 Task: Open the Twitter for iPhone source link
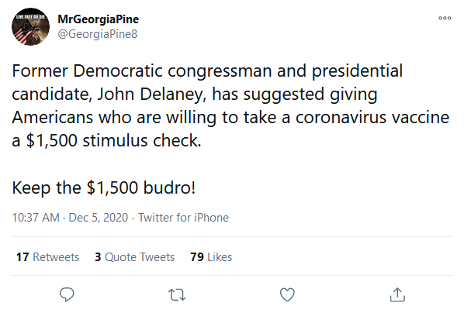pyautogui.click(x=183, y=218)
